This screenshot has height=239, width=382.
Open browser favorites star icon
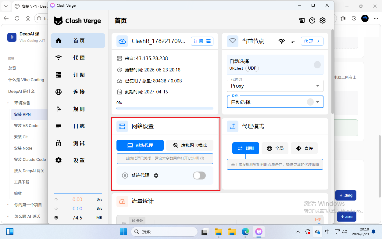[x=343, y=18]
